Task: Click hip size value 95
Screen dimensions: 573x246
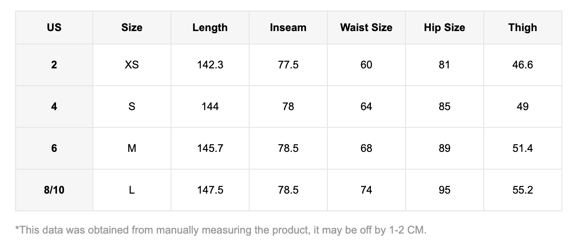Action: click(x=445, y=190)
